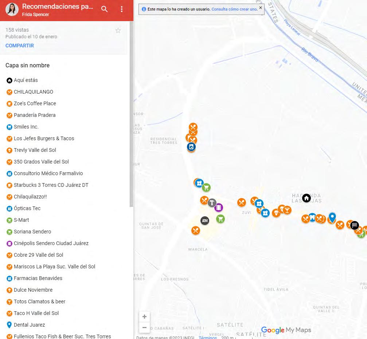This screenshot has width=367, height=339.
Task: Select CHILAQUILANGO in the place list
Action: 34,92
